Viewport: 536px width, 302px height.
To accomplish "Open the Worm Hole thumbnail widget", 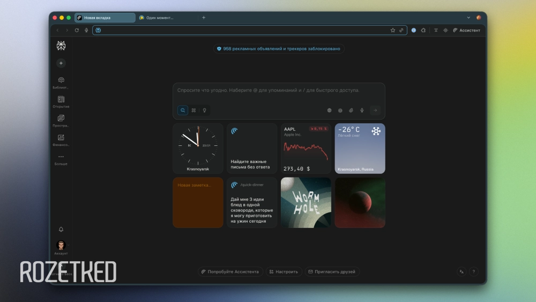I will point(306,203).
